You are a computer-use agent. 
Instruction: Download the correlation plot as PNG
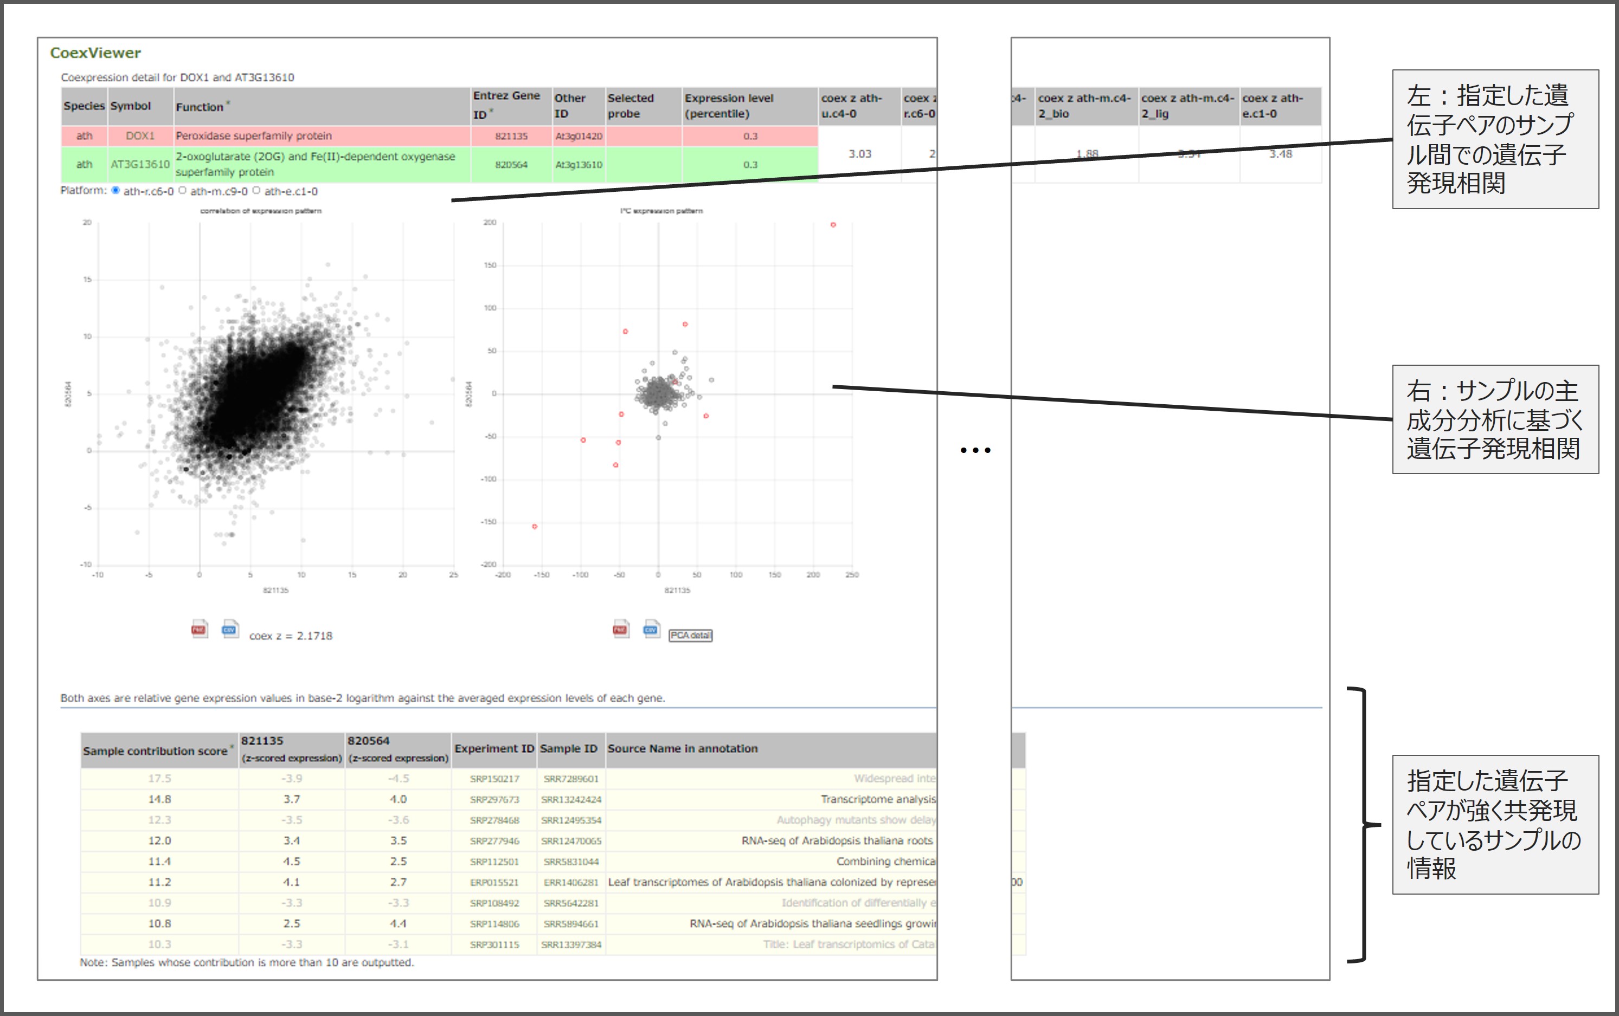tap(199, 629)
